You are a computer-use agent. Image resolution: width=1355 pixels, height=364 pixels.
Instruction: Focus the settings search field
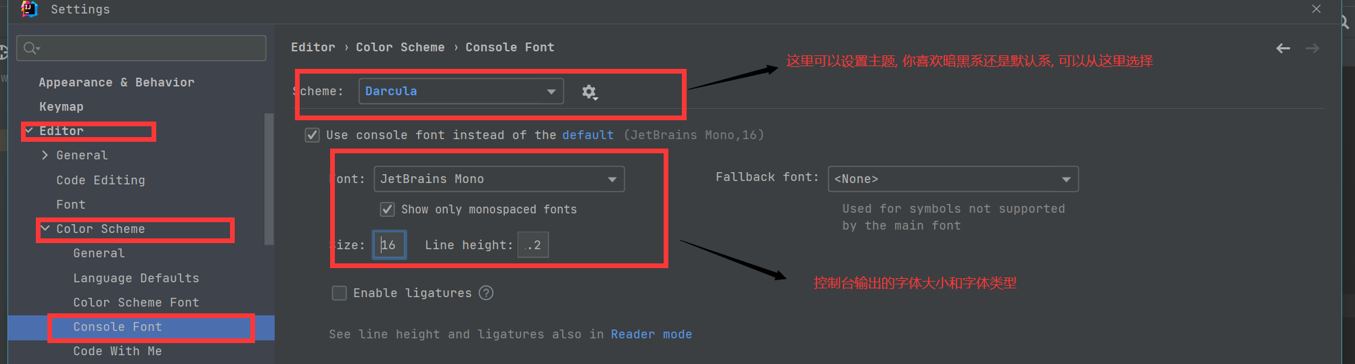(141, 48)
